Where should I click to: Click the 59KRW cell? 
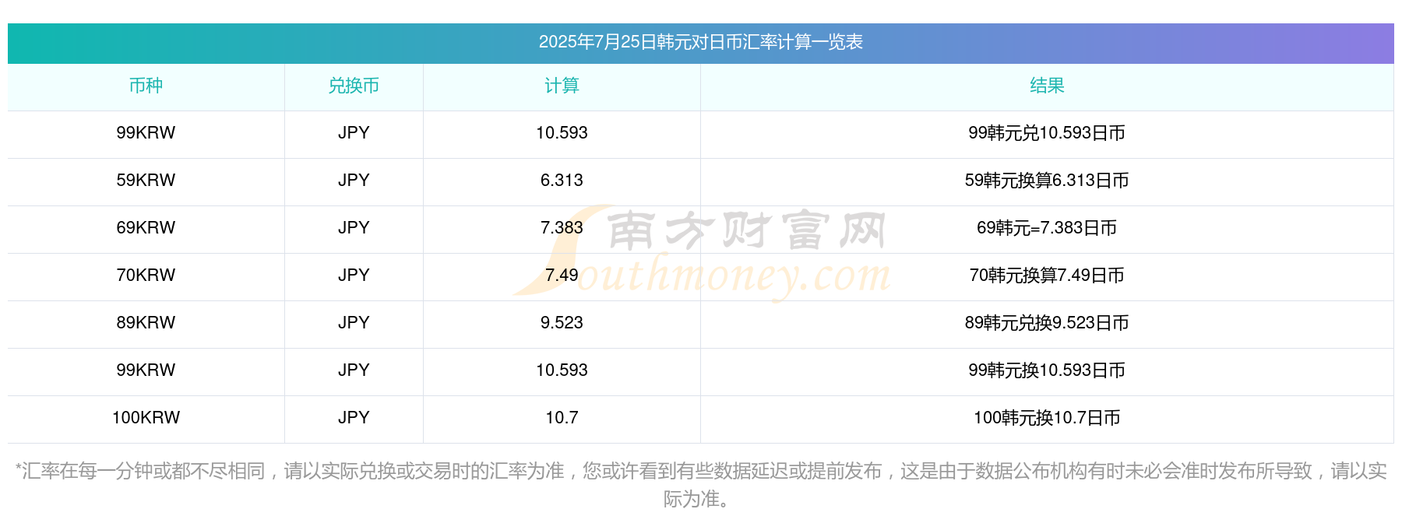(146, 181)
